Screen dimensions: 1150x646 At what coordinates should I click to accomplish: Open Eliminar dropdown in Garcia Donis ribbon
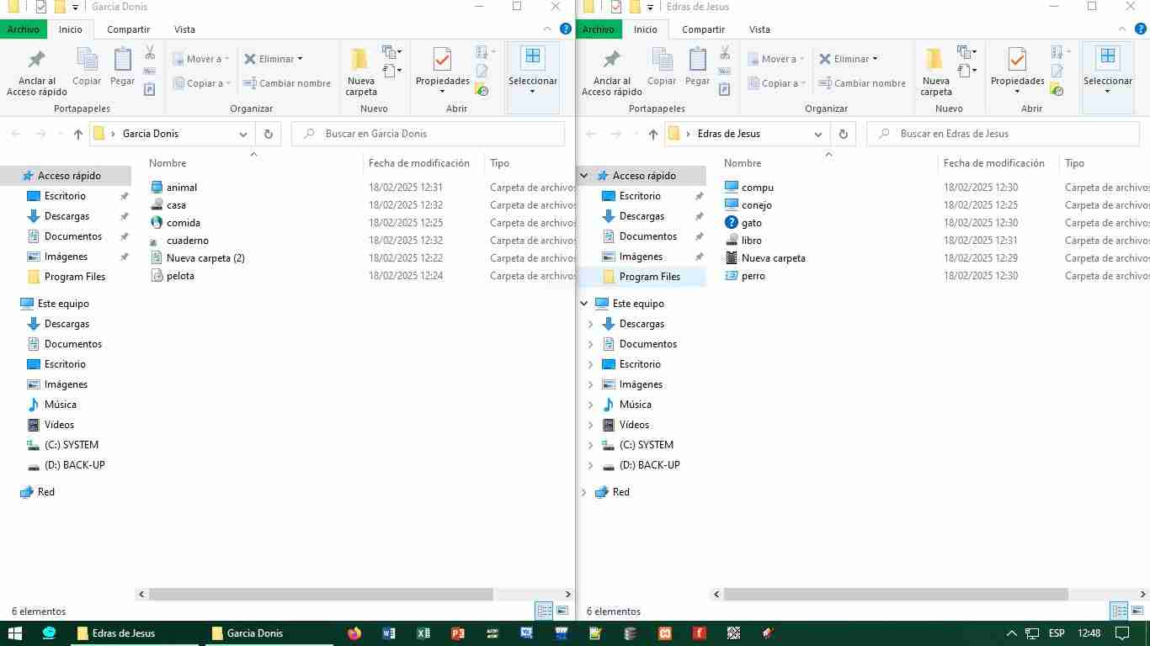[300, 59]
